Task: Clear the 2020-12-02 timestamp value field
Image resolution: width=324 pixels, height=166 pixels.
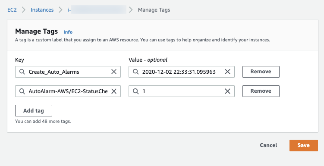Action: [x=227, y=72]
